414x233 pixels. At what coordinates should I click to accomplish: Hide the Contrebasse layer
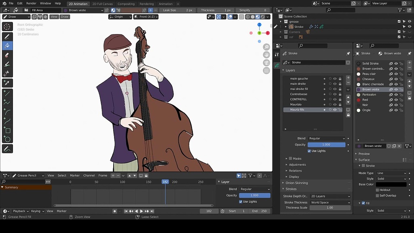tap(335, 94)
